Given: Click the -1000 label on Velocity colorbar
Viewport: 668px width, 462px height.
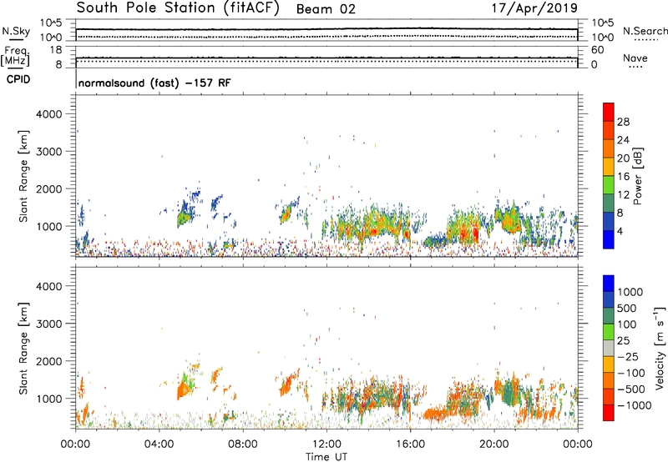Looking at the screenshot, I should [634, 405].
